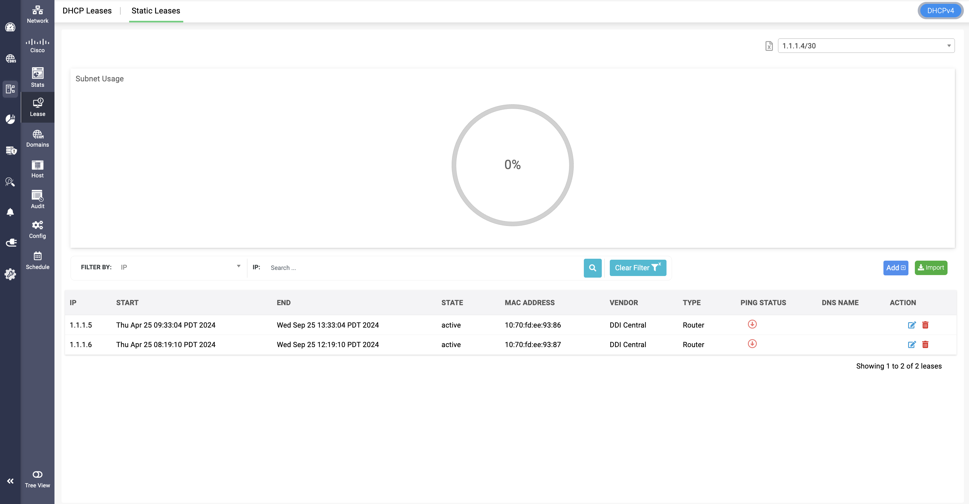This screenshot has height=504, width=969.
Task: Open the Cisco section in sidebar
Action: (x=37, y=45)
